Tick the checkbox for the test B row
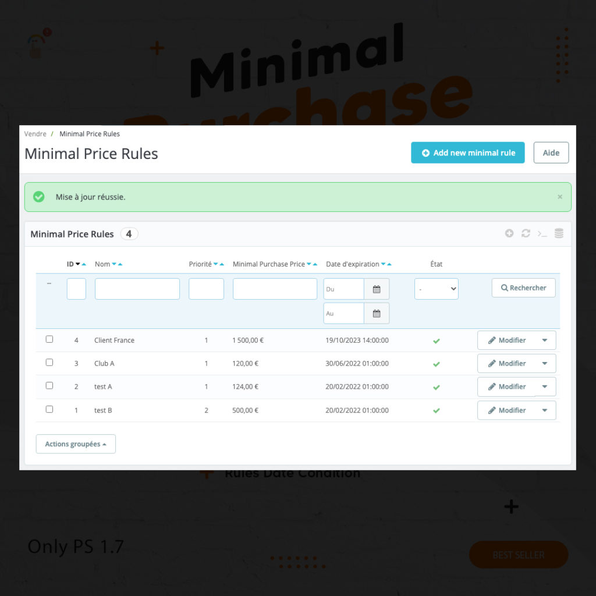Screen dimensions: 596x596 (49, 409)
